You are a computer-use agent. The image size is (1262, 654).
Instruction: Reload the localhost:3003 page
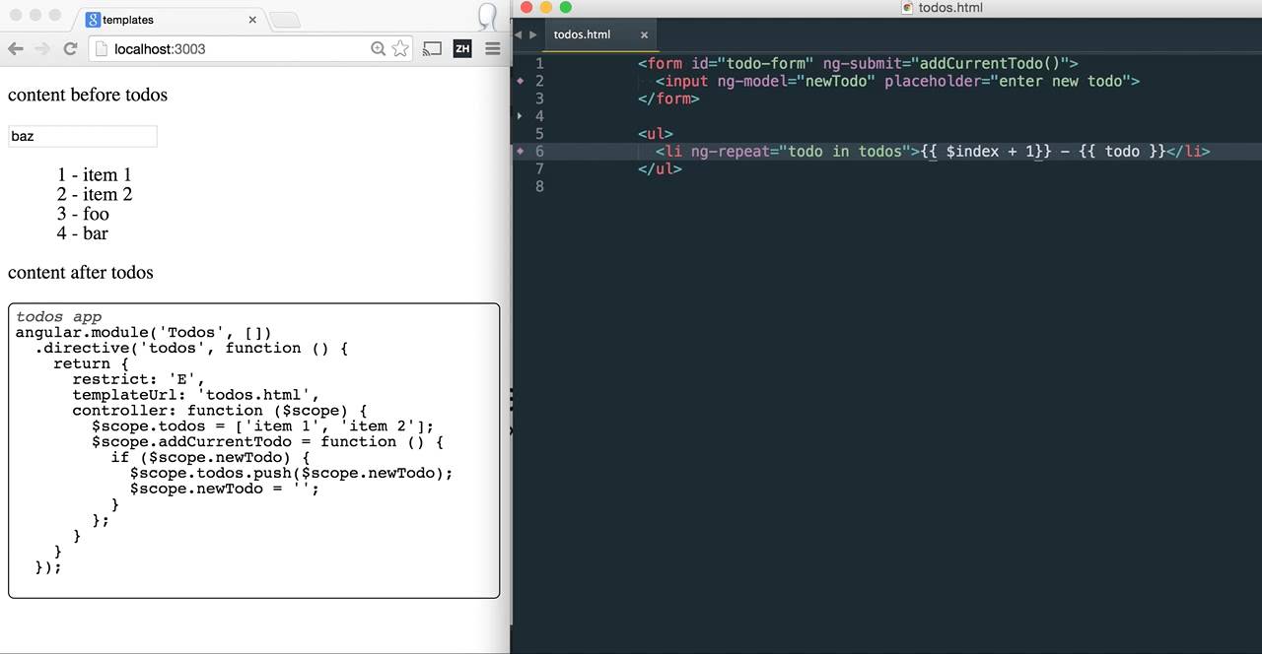(70, 48)
